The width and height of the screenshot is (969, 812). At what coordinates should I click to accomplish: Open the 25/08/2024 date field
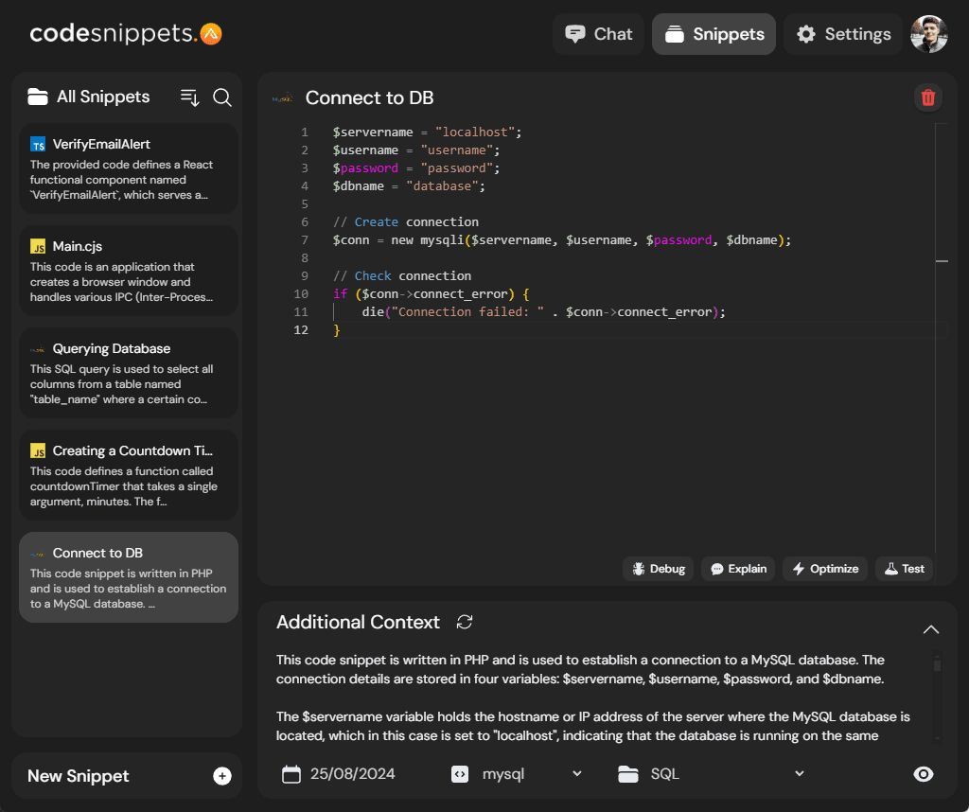click(352, 774)
